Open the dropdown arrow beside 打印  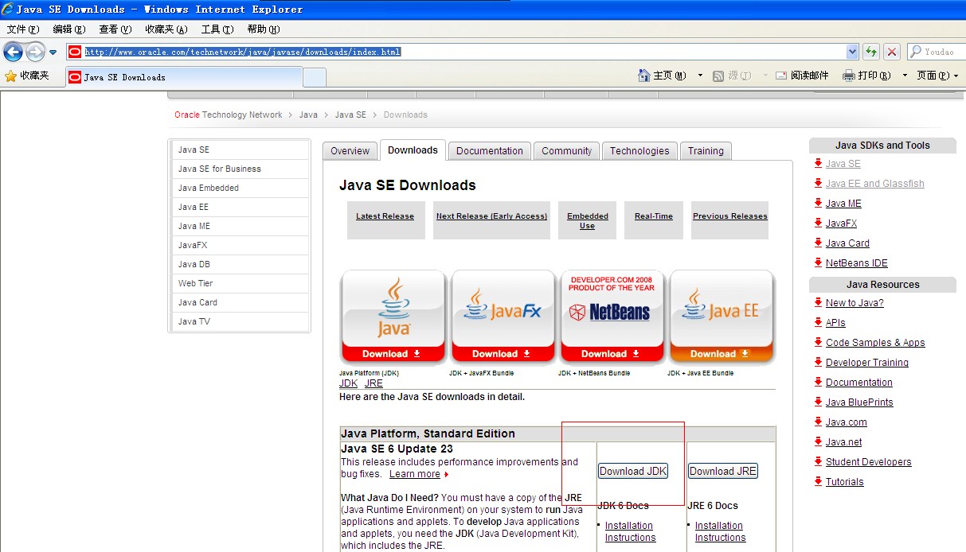pyautogui.click(x=905, y=76)
